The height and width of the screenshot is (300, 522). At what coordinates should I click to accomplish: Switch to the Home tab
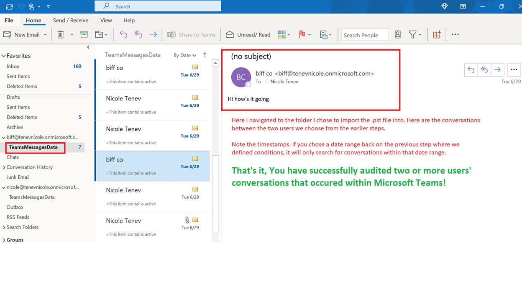pos(33,20)
